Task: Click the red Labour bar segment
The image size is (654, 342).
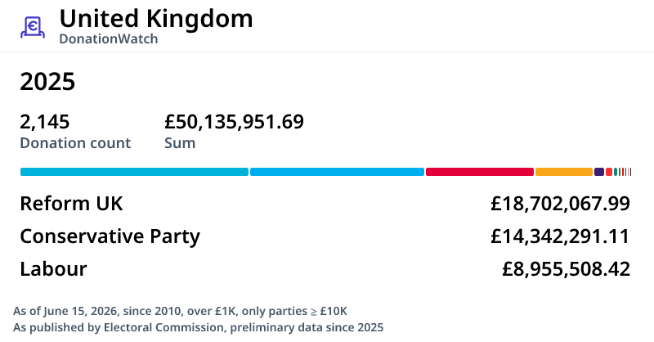Action: [x=480, y=172]
